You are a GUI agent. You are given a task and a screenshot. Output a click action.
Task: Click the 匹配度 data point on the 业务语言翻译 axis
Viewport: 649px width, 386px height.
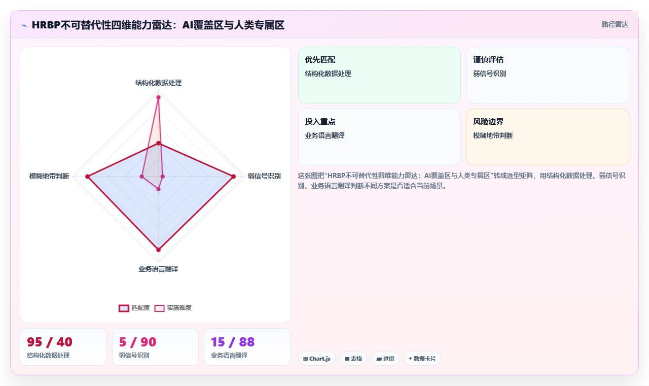[158, 250]
